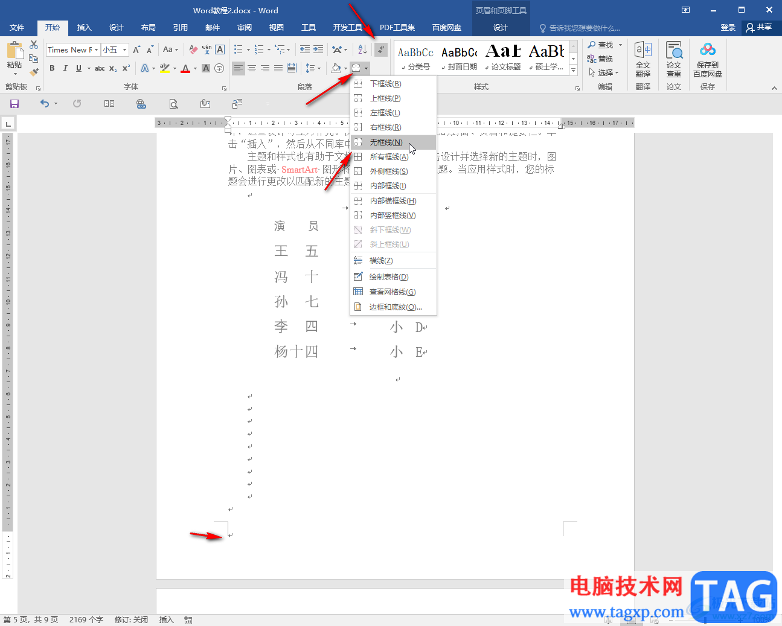The image size is (782, 626).
Task: Click the Copy icon in clipboard group
Action: coord(34,59)
